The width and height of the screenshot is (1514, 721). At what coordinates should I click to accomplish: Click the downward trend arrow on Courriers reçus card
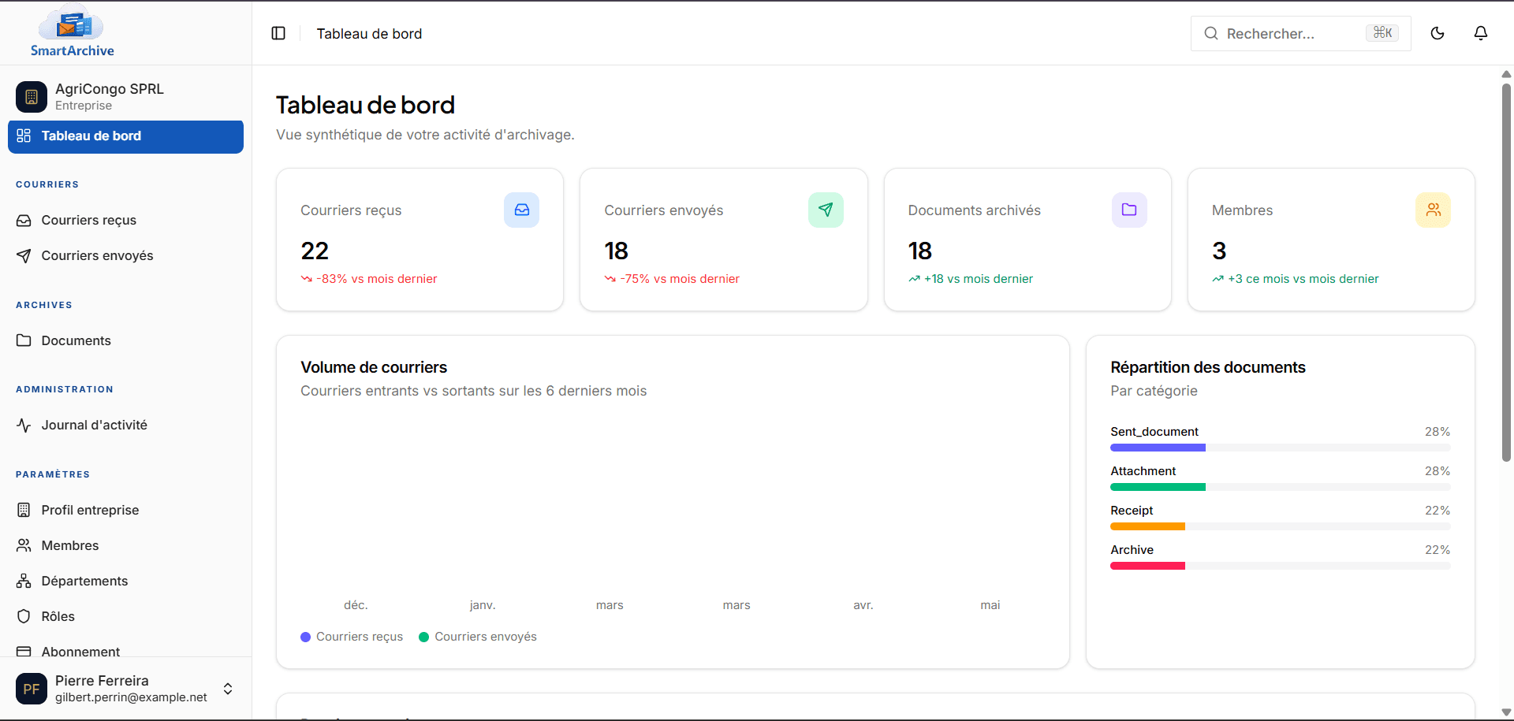tap(306, 279)
